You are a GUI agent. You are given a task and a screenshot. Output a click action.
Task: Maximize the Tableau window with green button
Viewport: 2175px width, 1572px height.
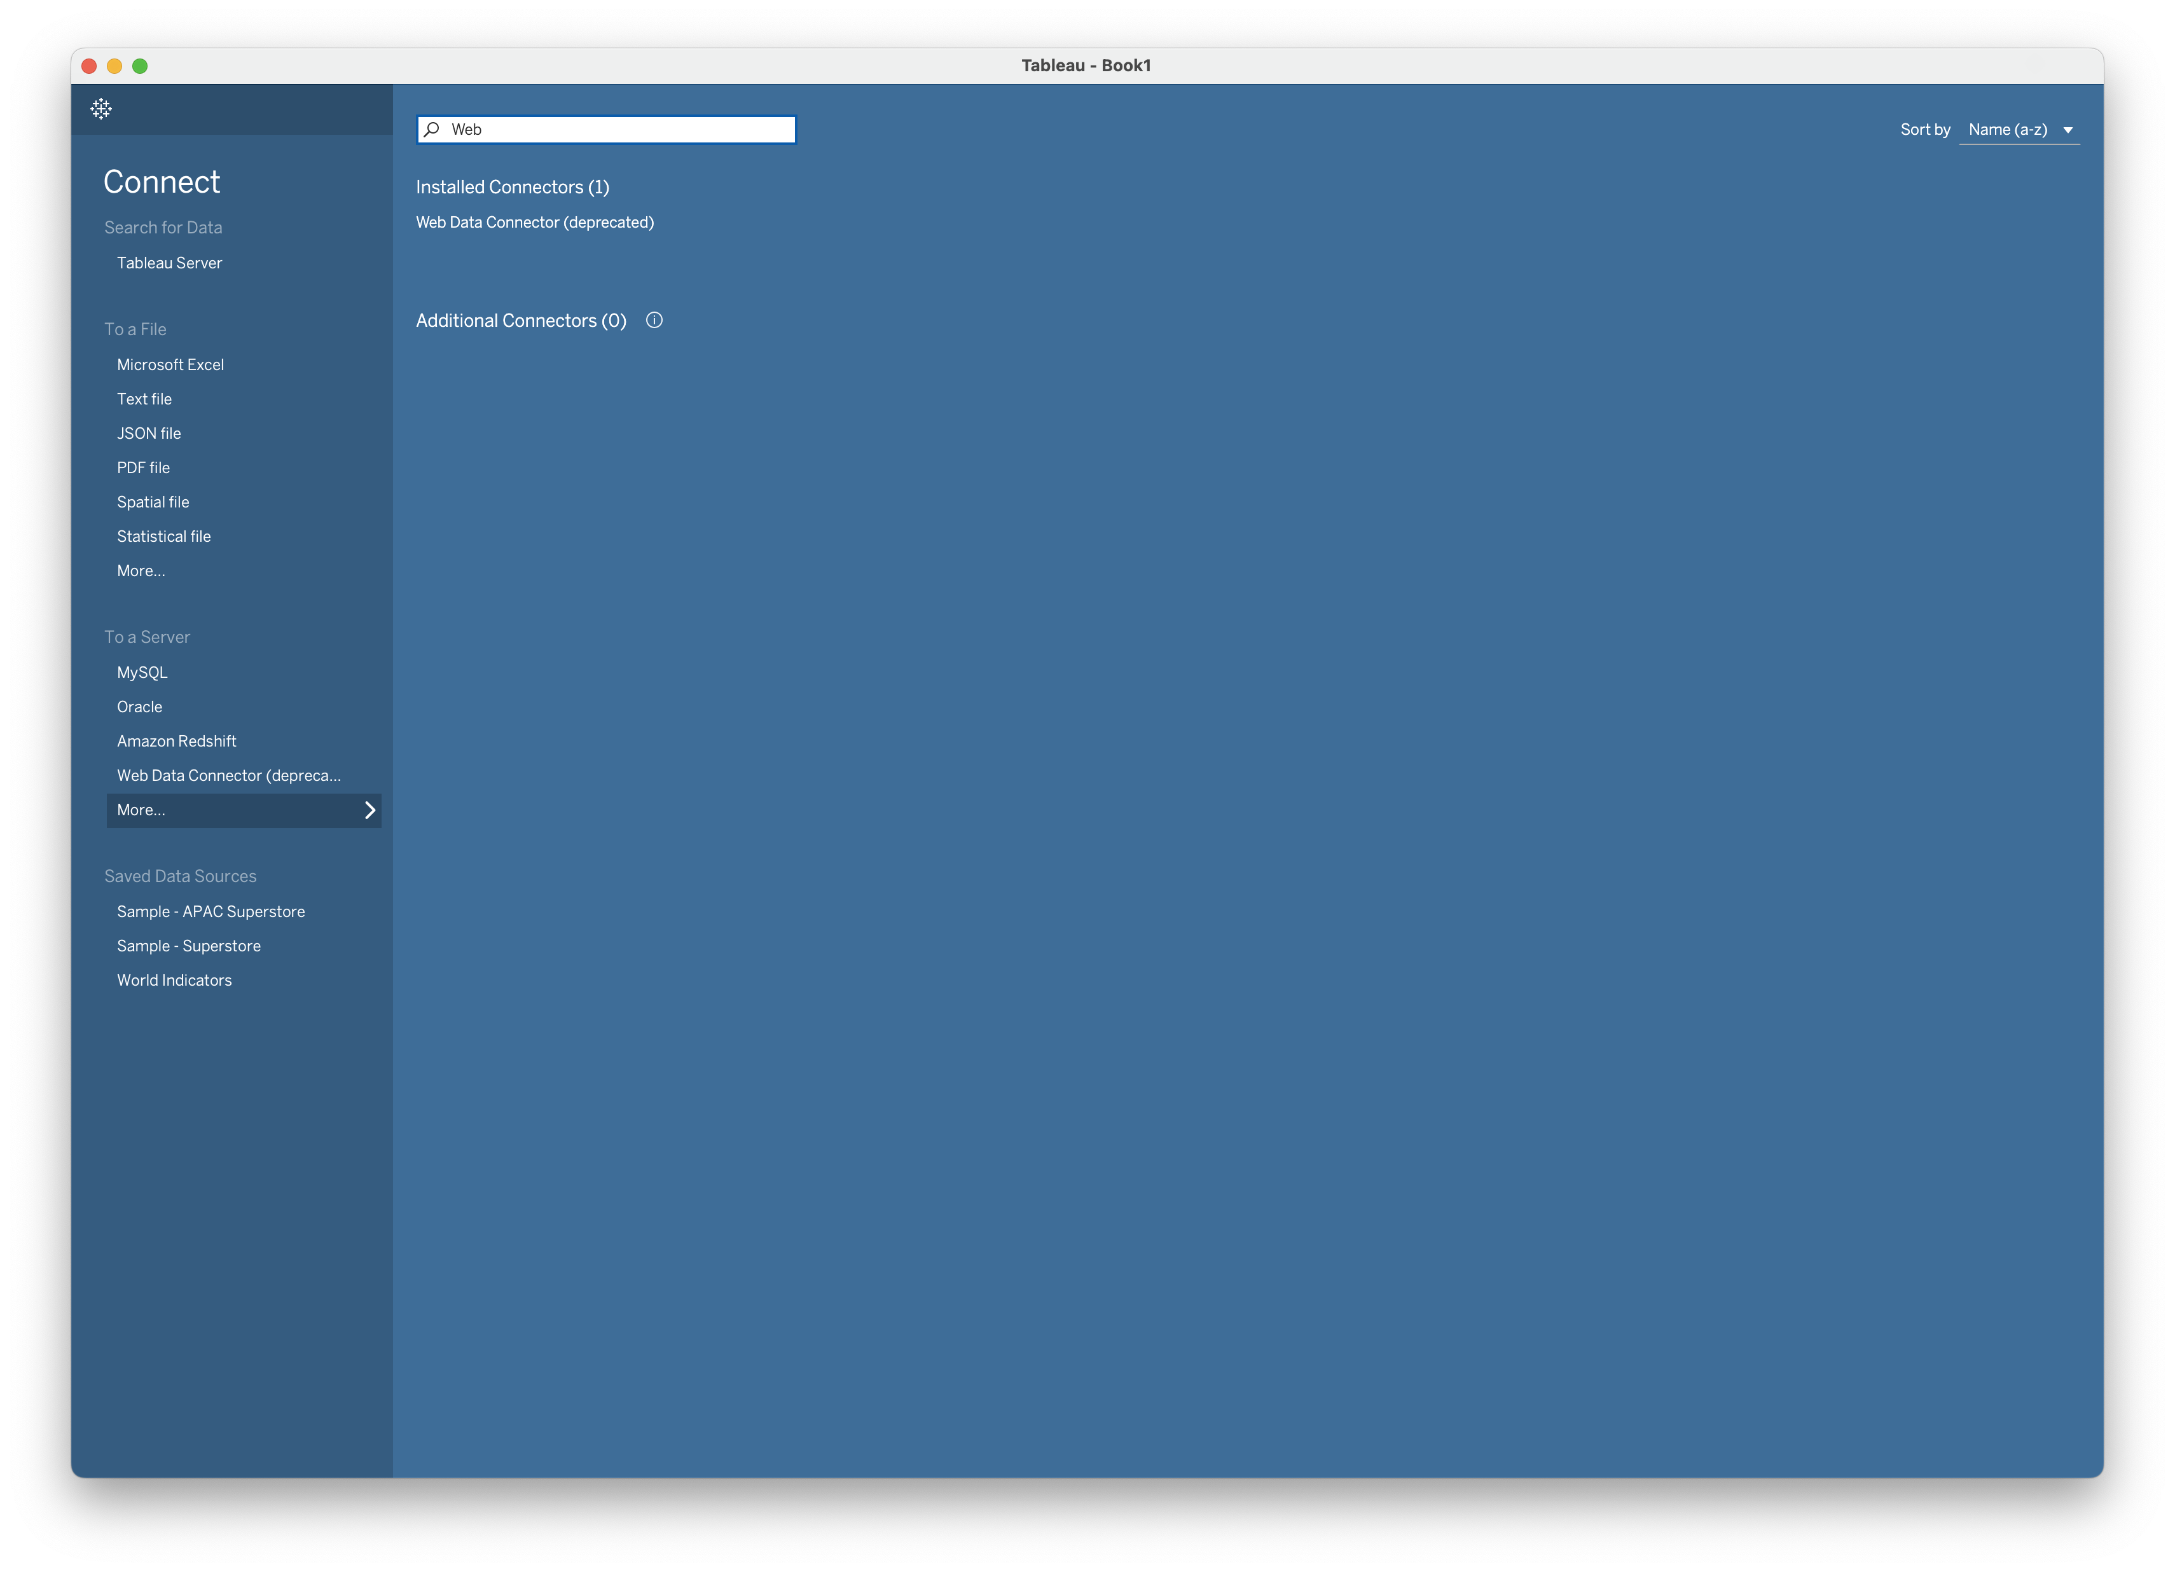(140, 66)
